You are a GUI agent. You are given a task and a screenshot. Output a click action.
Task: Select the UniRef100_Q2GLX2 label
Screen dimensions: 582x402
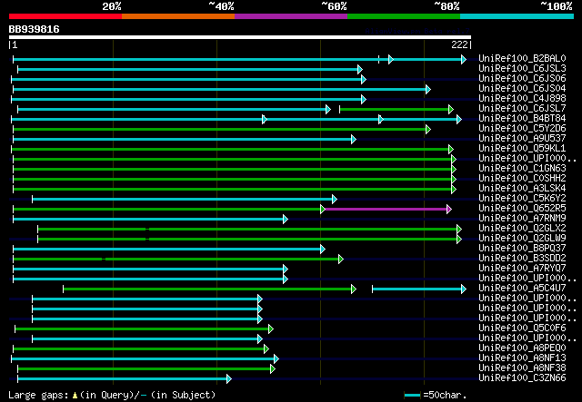522,229
